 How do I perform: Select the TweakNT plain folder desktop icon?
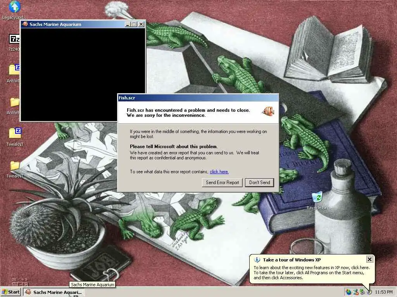click(x=15, y=169)
